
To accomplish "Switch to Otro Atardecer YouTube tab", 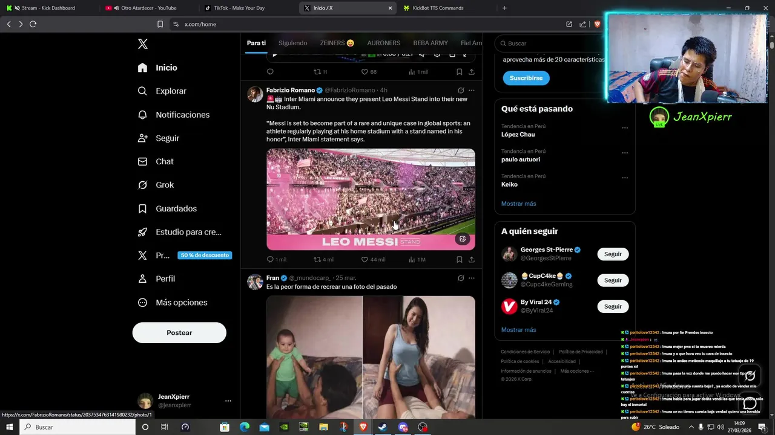I will (148, 8).
